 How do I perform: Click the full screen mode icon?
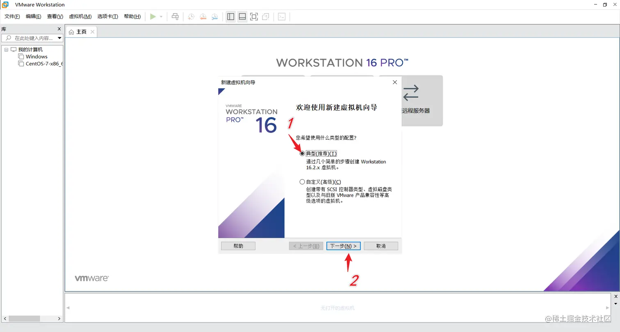[x=254, y=16]
